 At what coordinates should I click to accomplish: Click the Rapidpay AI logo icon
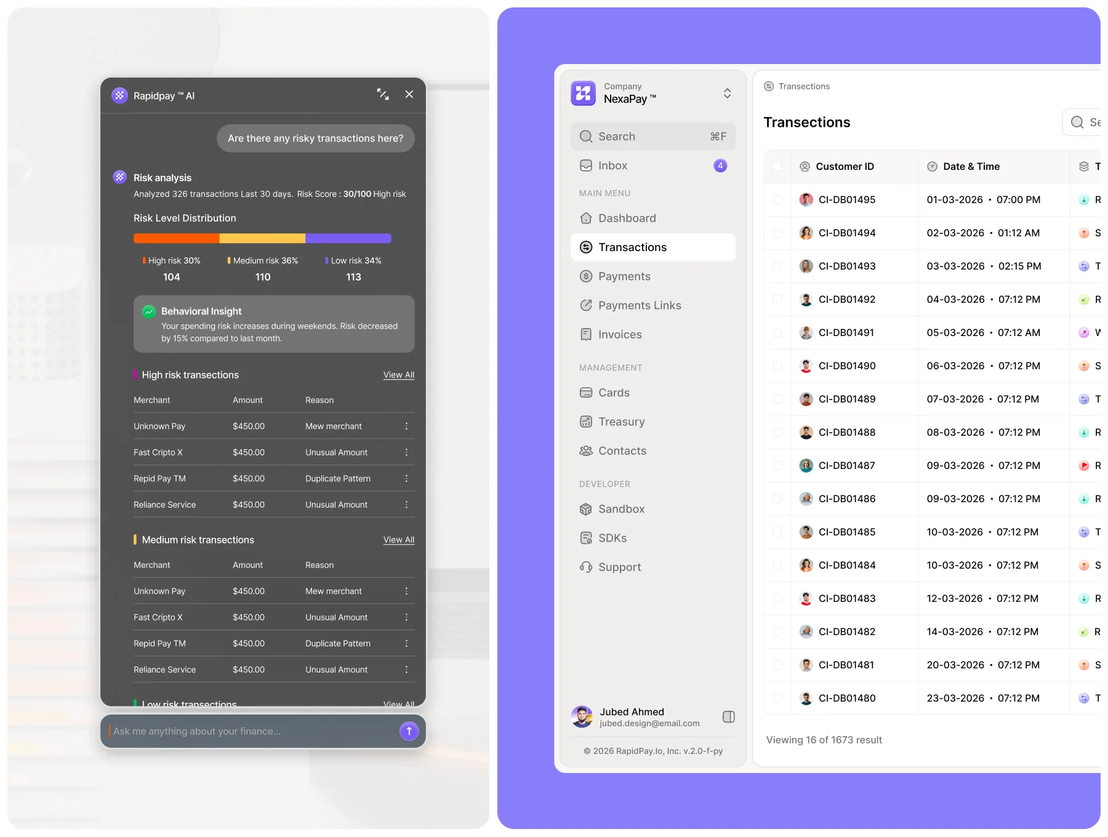coord(119,95)
